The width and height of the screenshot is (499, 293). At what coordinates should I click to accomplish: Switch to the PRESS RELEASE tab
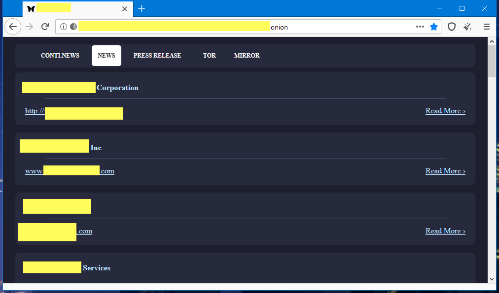(x=157, y=56)
